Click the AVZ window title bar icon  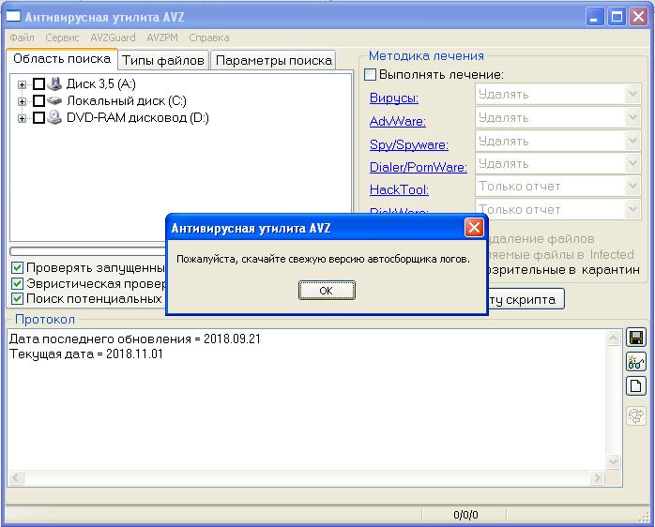pyautogui.click(x=12, y=17)
